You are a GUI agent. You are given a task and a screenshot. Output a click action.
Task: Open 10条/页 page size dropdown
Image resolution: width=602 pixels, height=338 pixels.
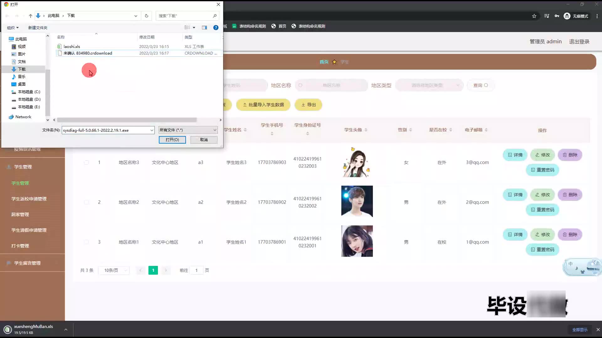(x=114, y=270)
